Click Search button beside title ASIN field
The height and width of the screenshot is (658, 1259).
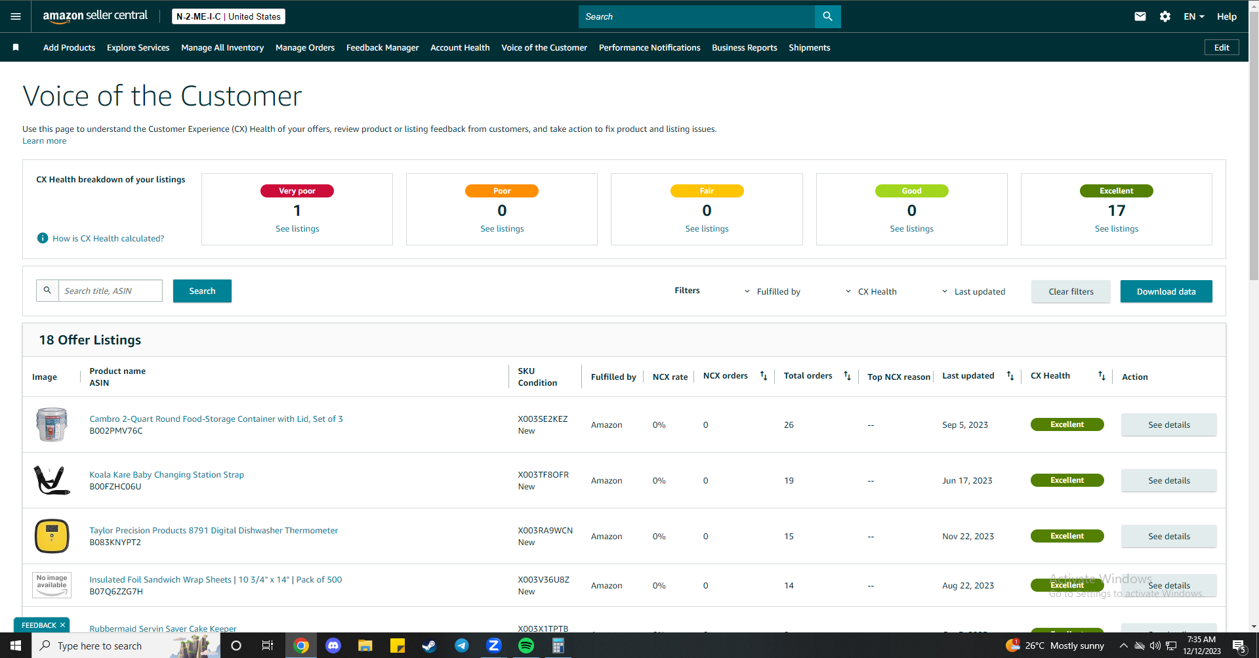(x=202, y=291)
